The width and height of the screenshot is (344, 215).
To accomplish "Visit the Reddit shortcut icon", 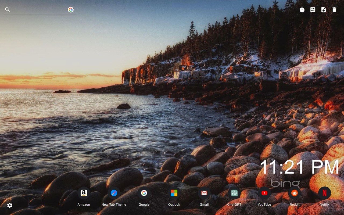I will [295, 193].
